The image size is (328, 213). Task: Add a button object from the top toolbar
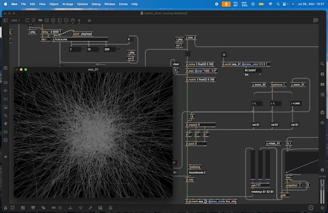(x=53, y=20)
